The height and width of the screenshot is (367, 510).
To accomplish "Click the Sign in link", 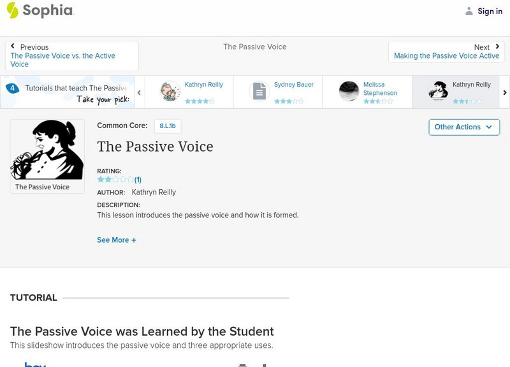I will (490, 11).
